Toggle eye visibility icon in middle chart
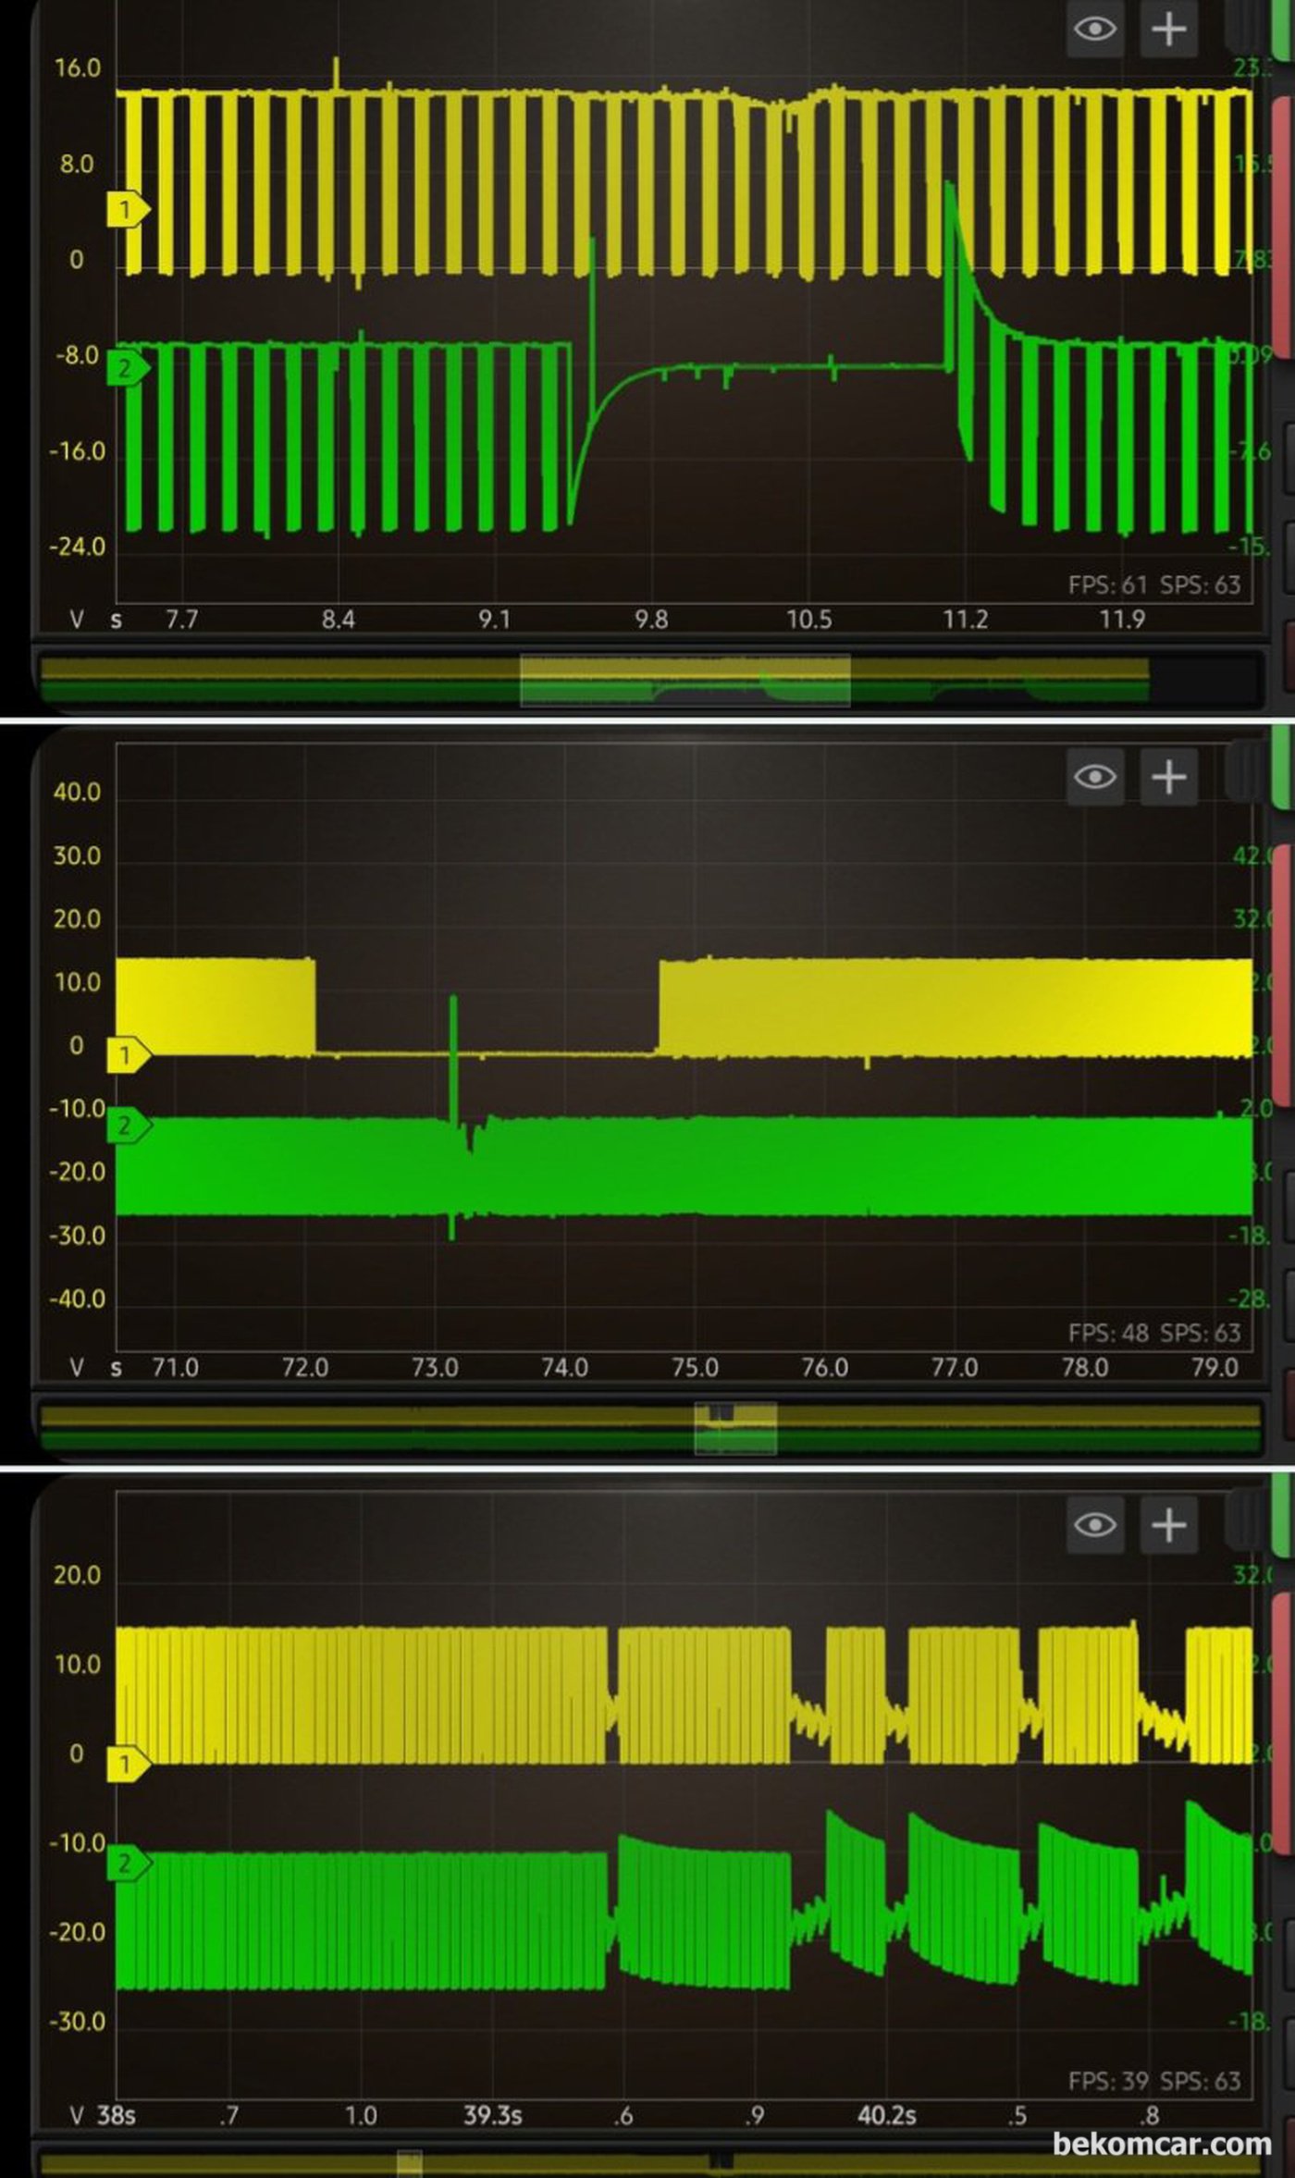This screenshot has height=2178, width=1295. click(1095, 776)
